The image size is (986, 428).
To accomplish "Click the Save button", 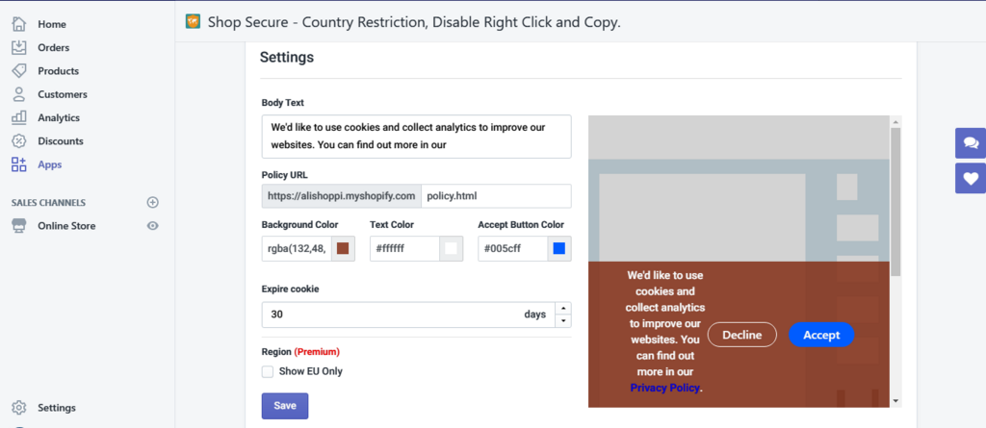I will point(285,406).
